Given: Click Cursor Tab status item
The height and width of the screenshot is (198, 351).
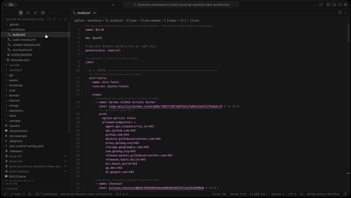Looking at the screenshot, I should pos(219,194).
